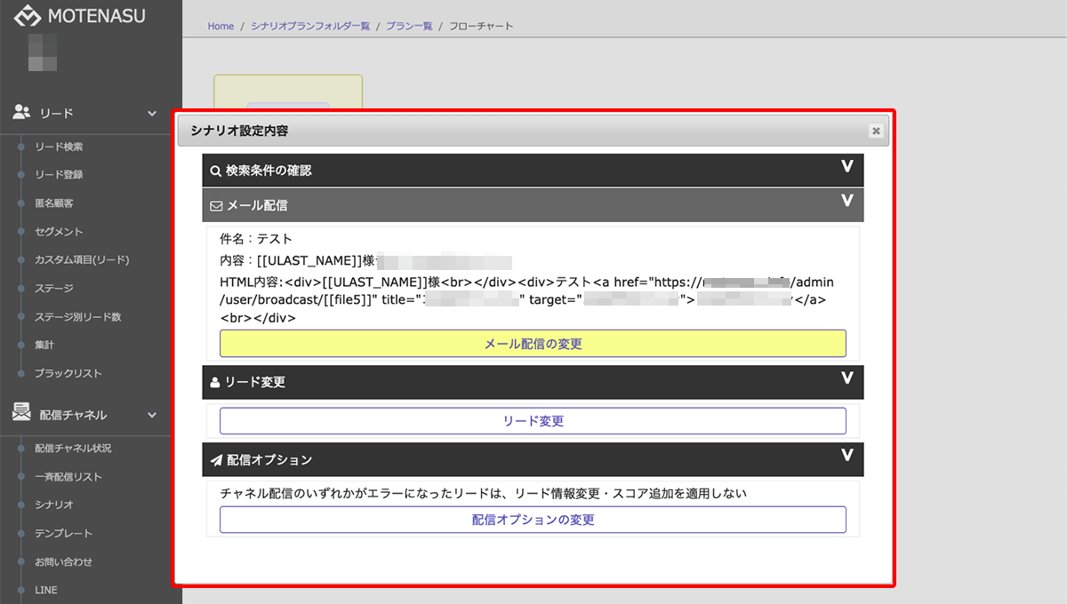Open シナリオ in the sidebar menu

tap(53, 505)
